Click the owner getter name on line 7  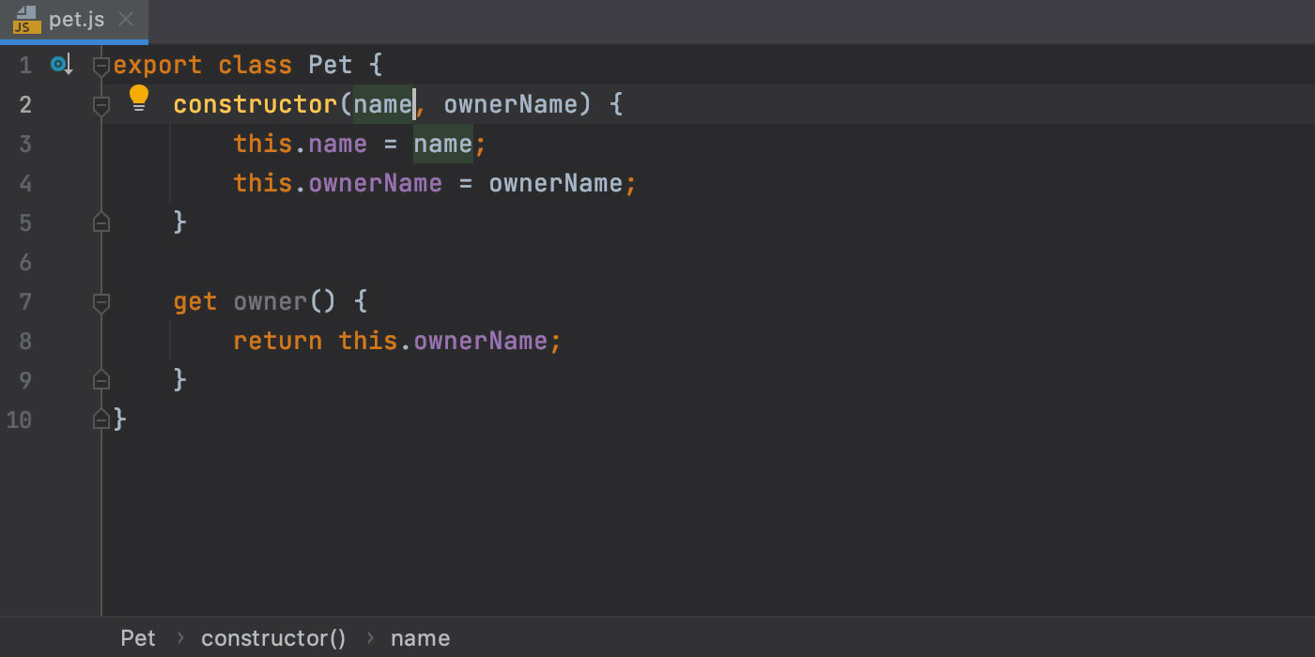point(271,301)
